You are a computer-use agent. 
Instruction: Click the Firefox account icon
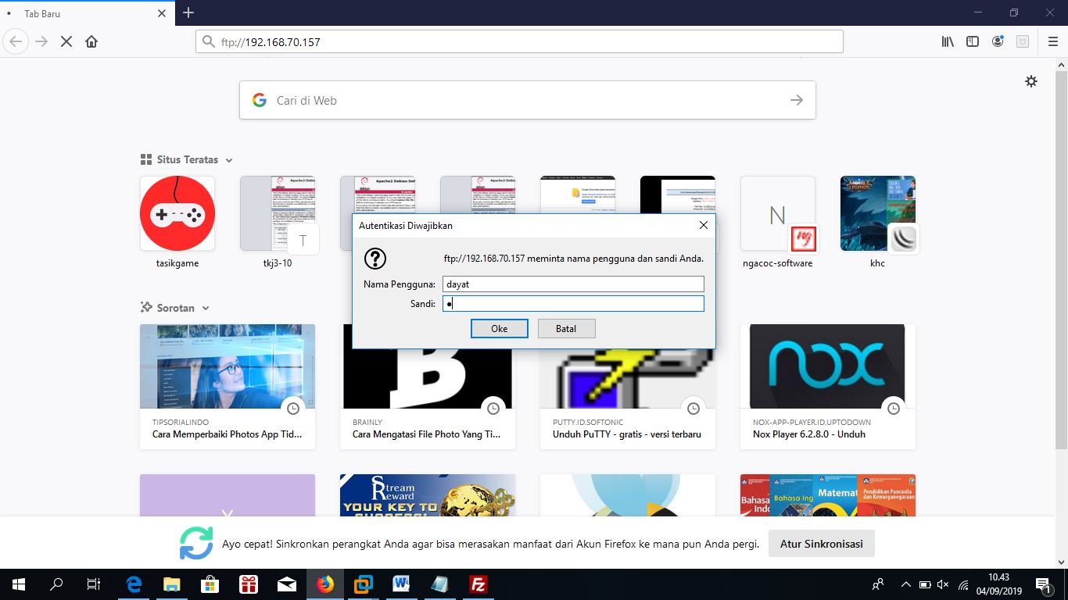pos(998,41)
